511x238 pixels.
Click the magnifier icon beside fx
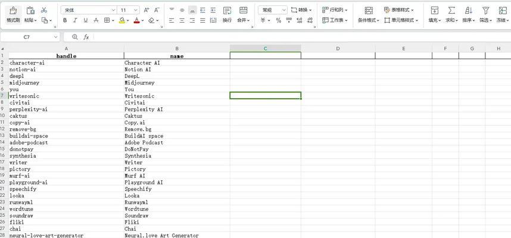point(75,37)
